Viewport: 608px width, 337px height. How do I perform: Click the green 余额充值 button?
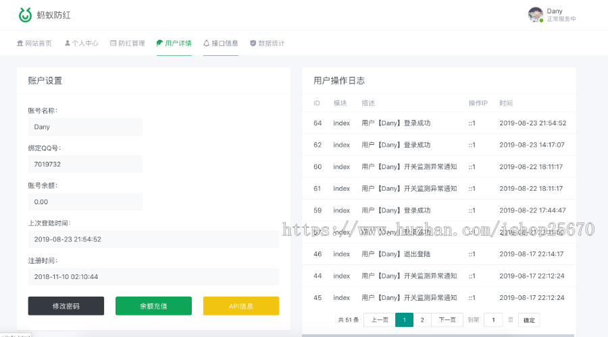153,306
